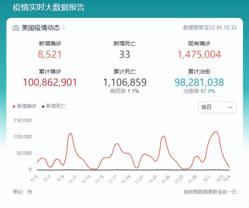Image resolution: width=249 pixels, height=208 pixels.
Task: Click the 11.13 date axis label
Action: (x=86, y=179)
